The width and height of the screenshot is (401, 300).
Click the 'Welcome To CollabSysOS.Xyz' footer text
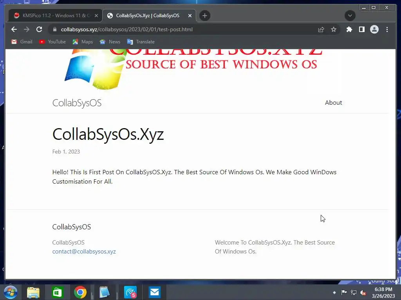pyautogui.click(x=275, y=247)
